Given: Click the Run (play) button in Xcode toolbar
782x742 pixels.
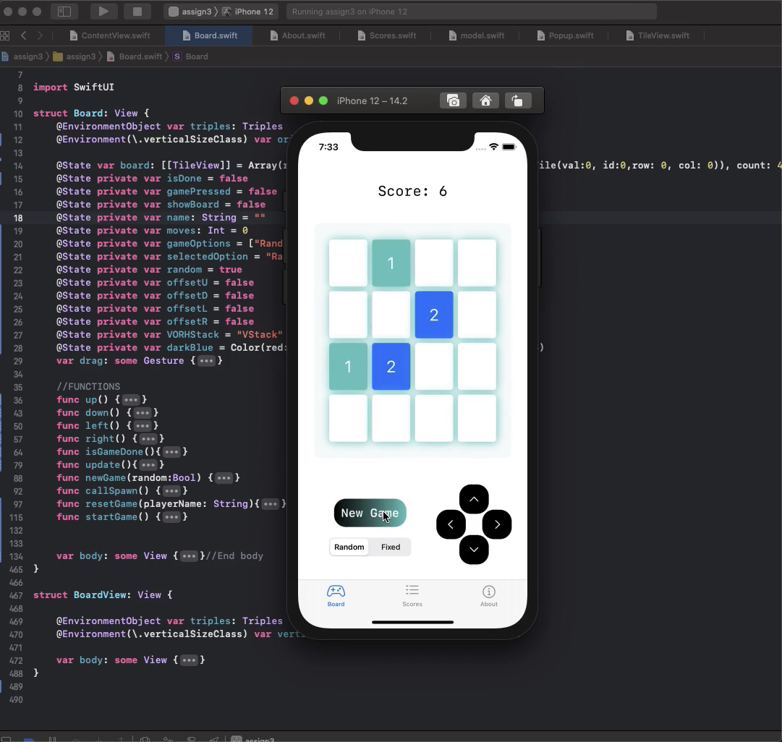Looking at the screenshot, I should point(103,12).
